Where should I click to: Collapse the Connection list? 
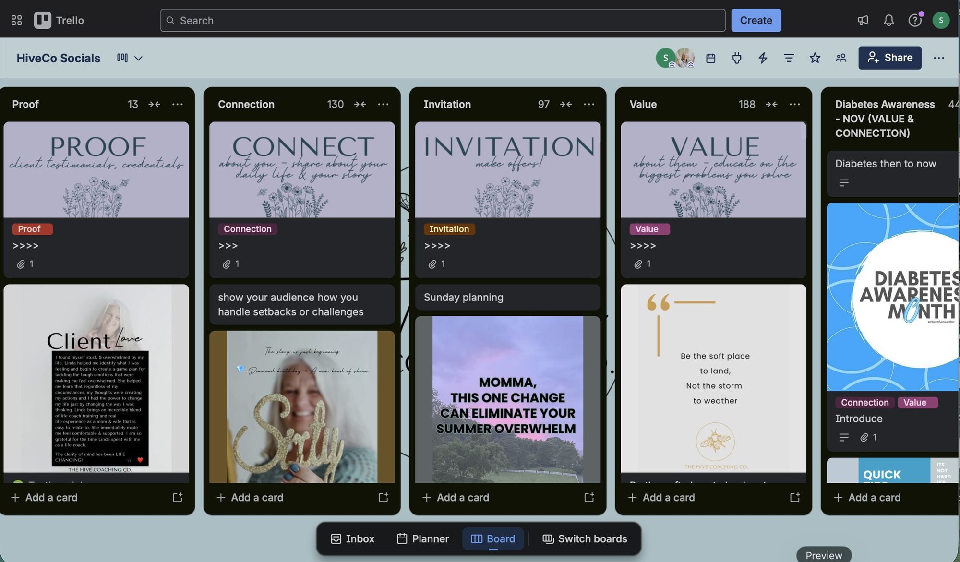point(360,104)
